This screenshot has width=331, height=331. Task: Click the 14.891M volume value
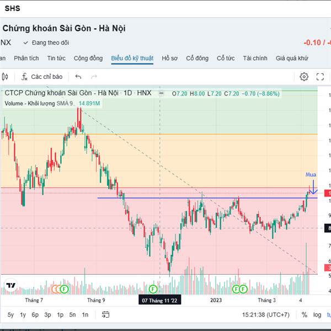[89, 104]
